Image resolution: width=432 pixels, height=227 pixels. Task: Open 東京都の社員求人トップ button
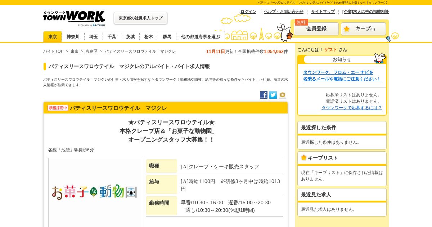click(x=140, y=18)
